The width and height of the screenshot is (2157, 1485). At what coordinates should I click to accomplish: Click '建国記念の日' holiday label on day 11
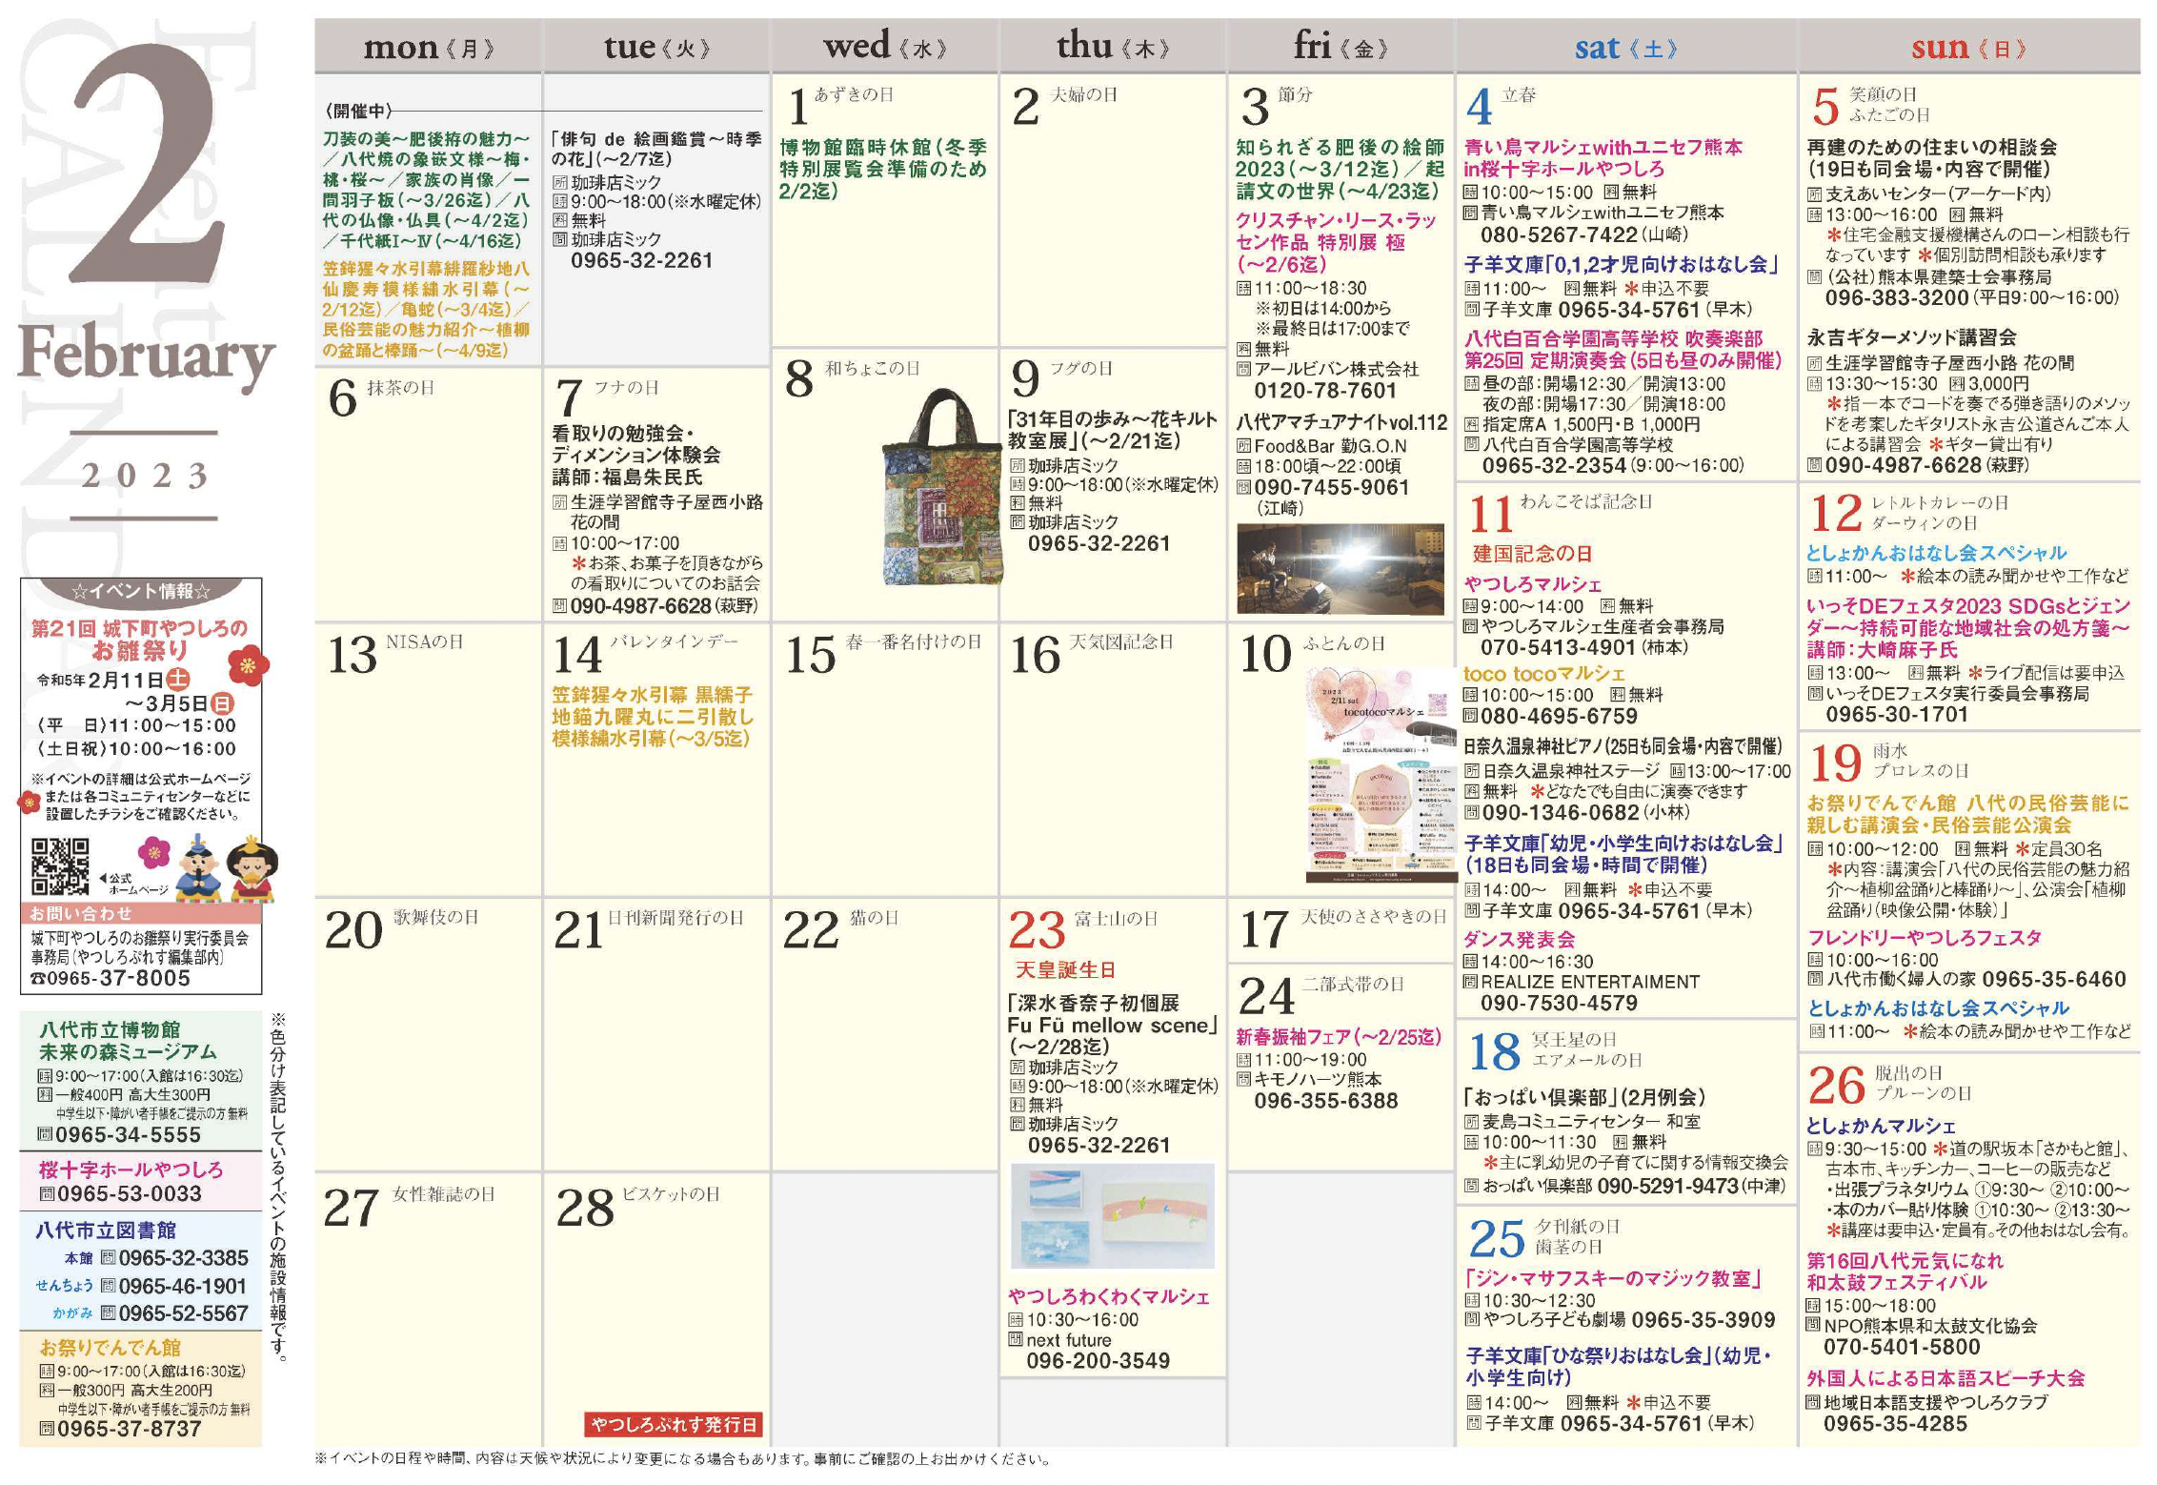pyautogui.click(x=1532, y=554)
